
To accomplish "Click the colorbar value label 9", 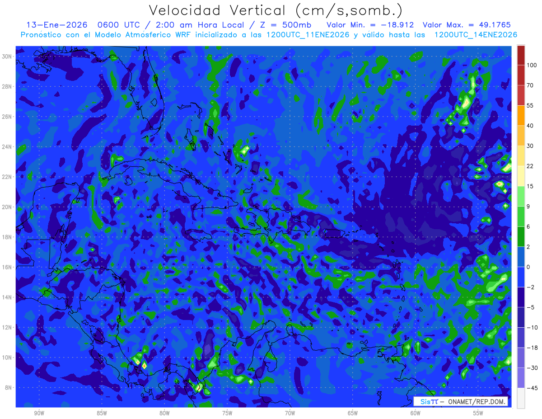I will point(528,206).
